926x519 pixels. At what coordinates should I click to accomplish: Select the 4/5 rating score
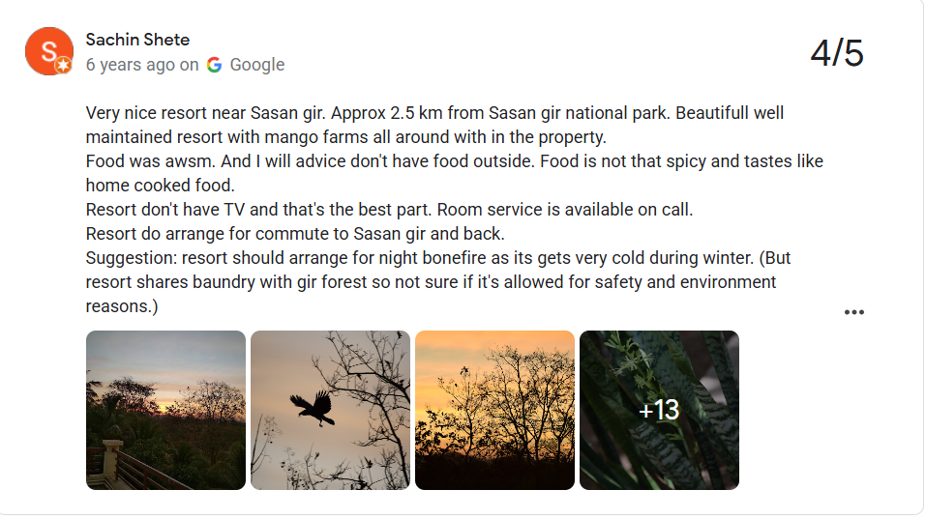(837, 53)
